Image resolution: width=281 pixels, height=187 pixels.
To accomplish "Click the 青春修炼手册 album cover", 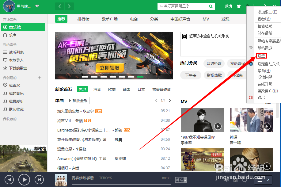I will [x=61, y=180].
